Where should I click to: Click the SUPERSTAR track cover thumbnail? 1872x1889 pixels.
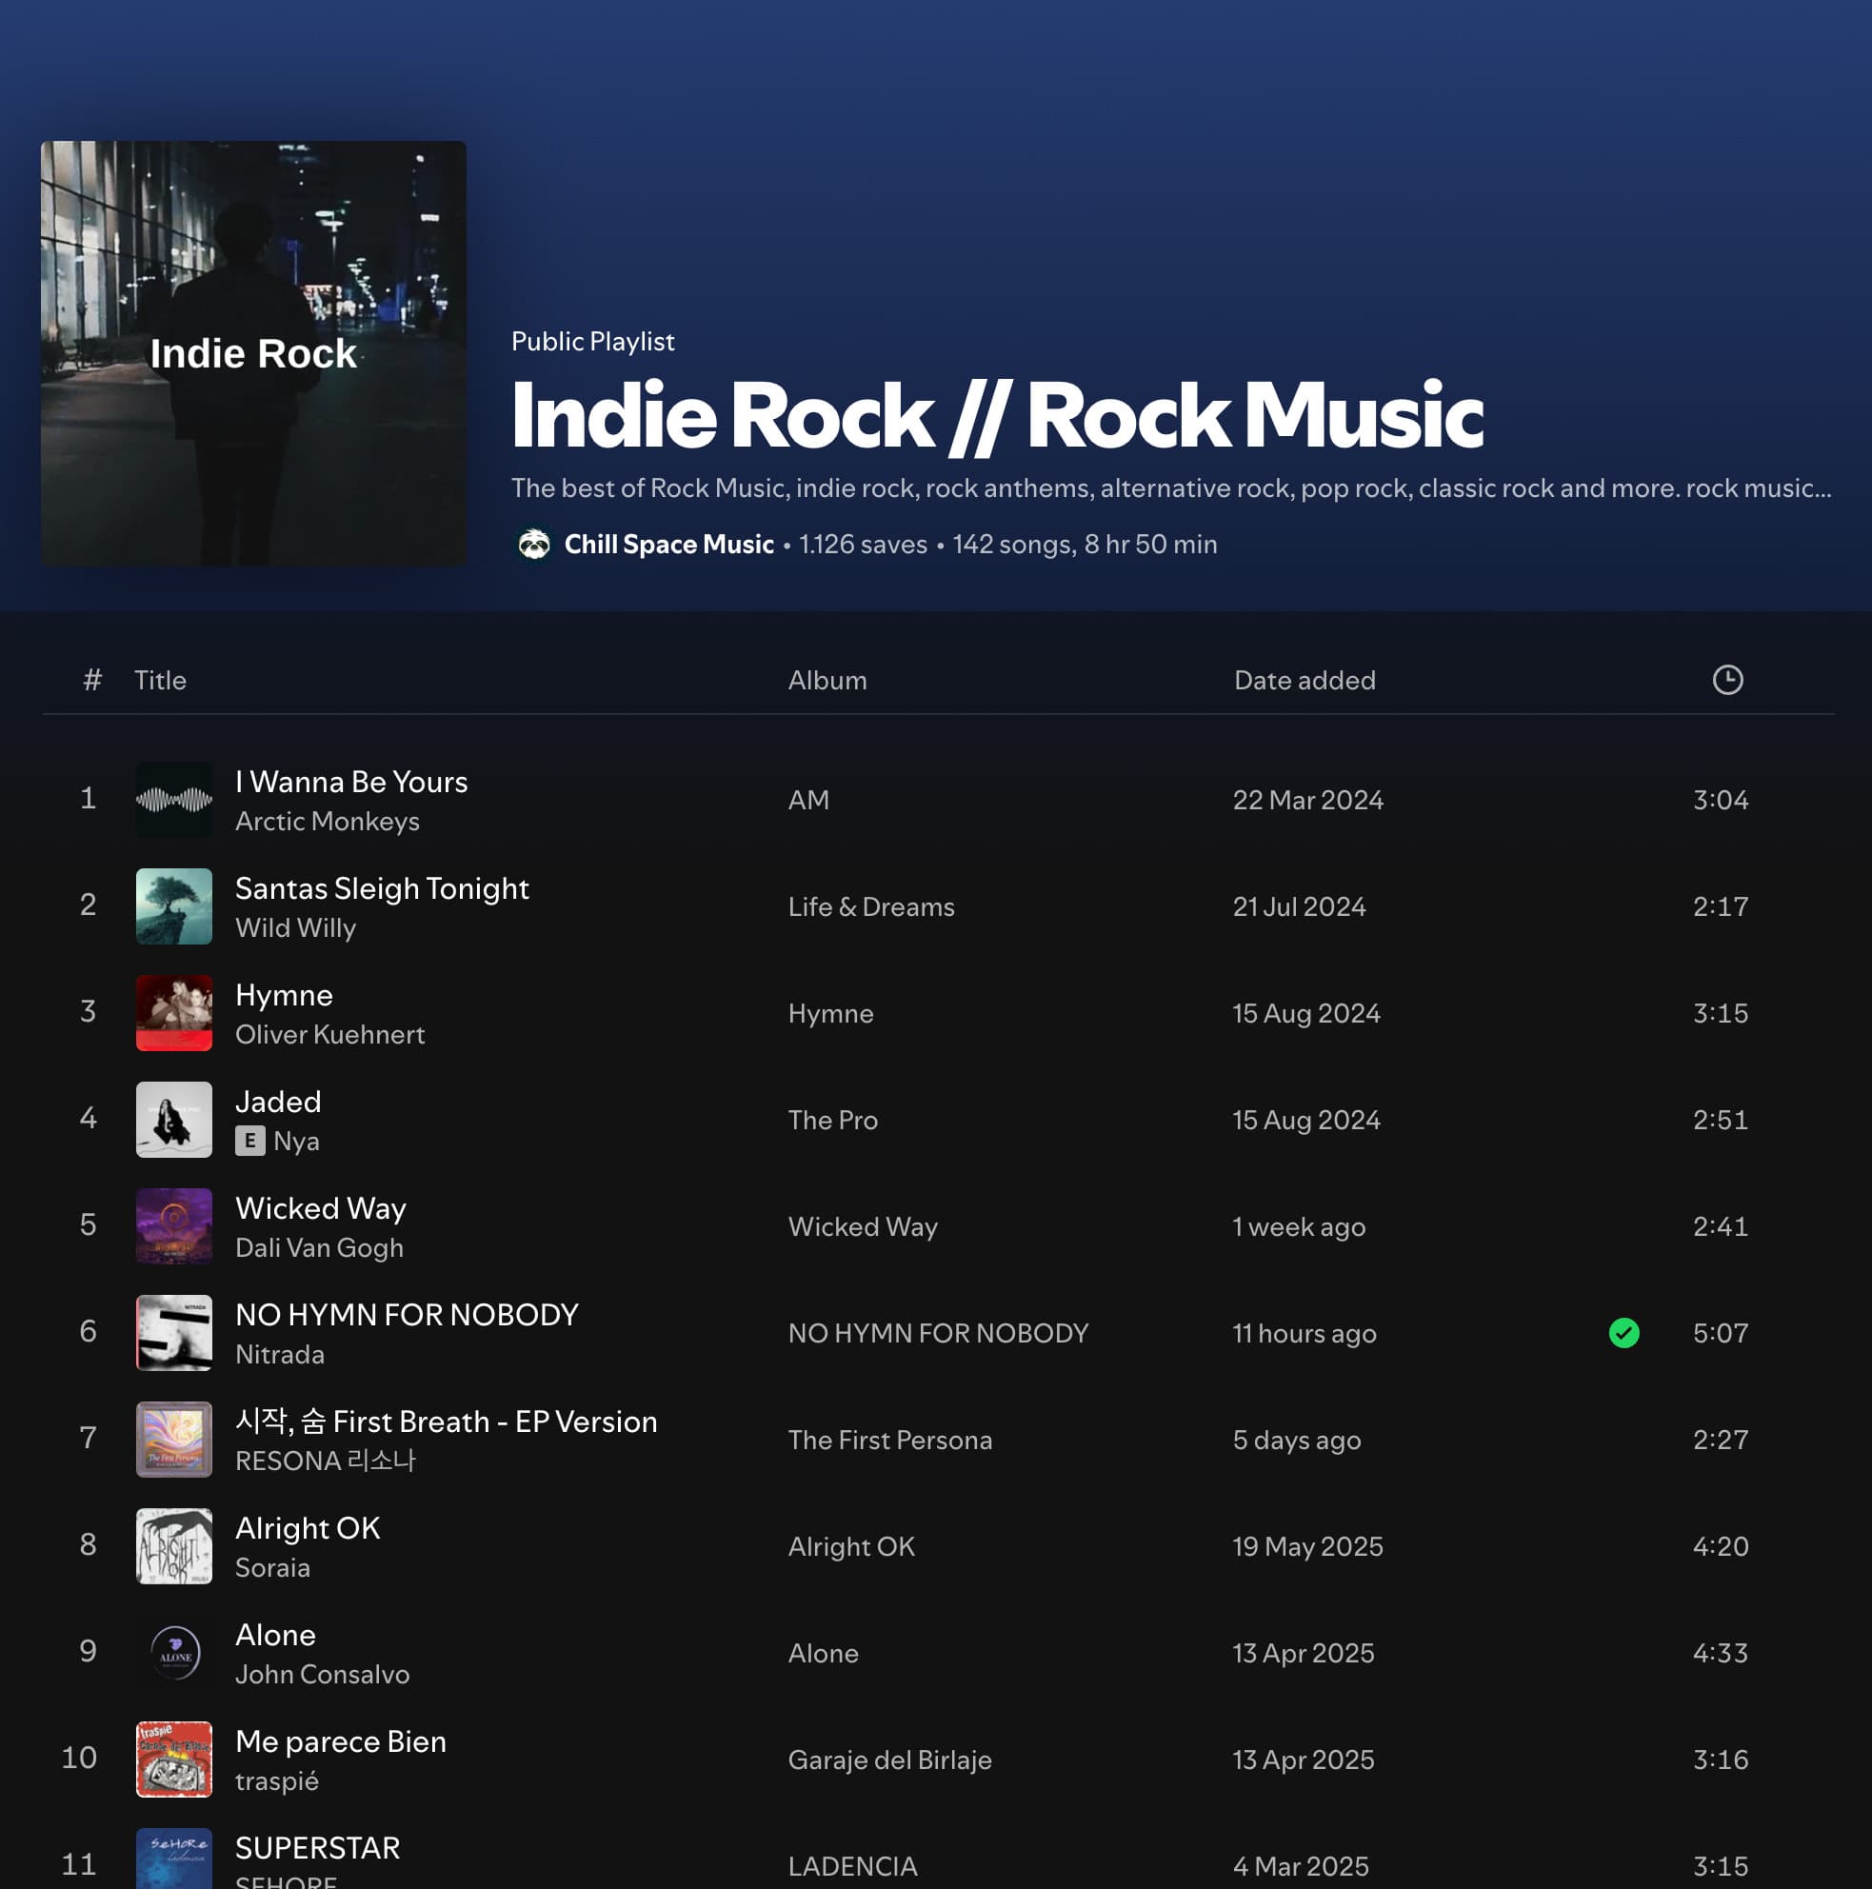tap(174, 1859)
